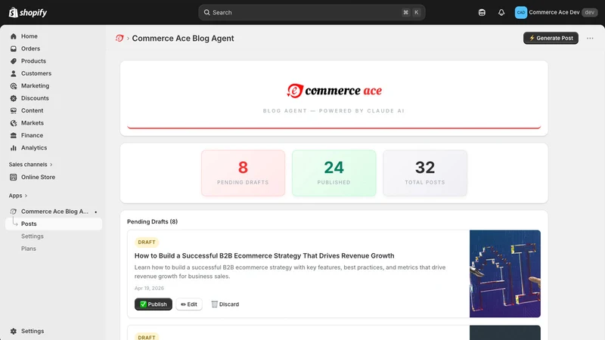605x340 pixels.
Task: Open the Commerce Ace Dev store menu
Action: tap(556, 12)
